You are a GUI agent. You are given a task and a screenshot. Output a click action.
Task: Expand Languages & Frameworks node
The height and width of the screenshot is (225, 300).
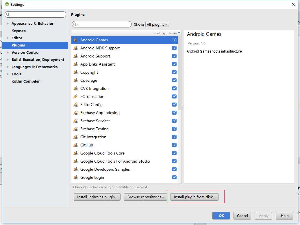pos(8,67)
